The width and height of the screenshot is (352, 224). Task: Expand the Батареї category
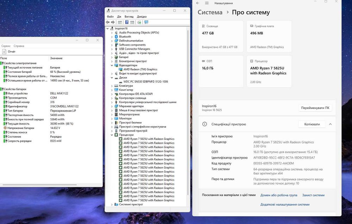pos(112,57)
